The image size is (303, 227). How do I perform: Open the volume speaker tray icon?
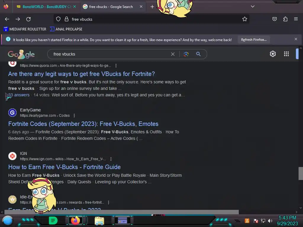click(x=270, y=220)
